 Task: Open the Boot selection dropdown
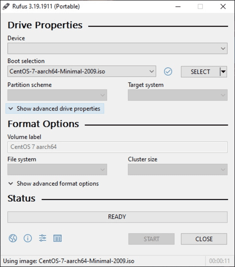tap(82, 71)
